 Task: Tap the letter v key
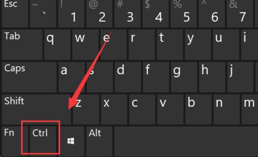(170, 109)
